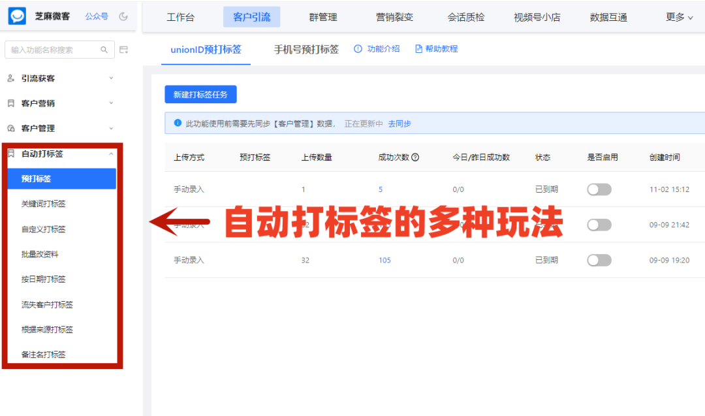Screen dimensions: 705x416
Task: Open the 群管理 navigation item
Action: coord(323,17)
